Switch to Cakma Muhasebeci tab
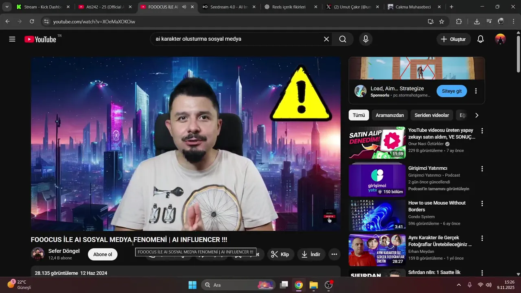521x293 pixels. [414, 7]
